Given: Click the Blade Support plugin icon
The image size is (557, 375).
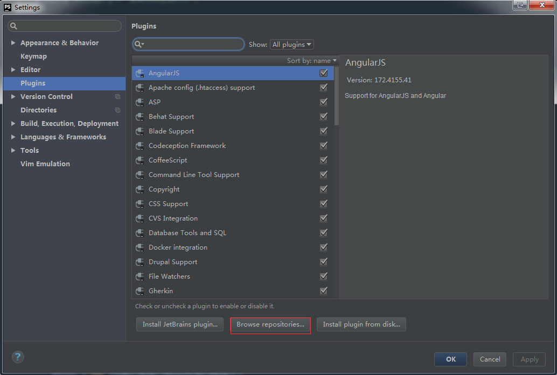Looking at the screenshot, I should (x=140, y=131).
